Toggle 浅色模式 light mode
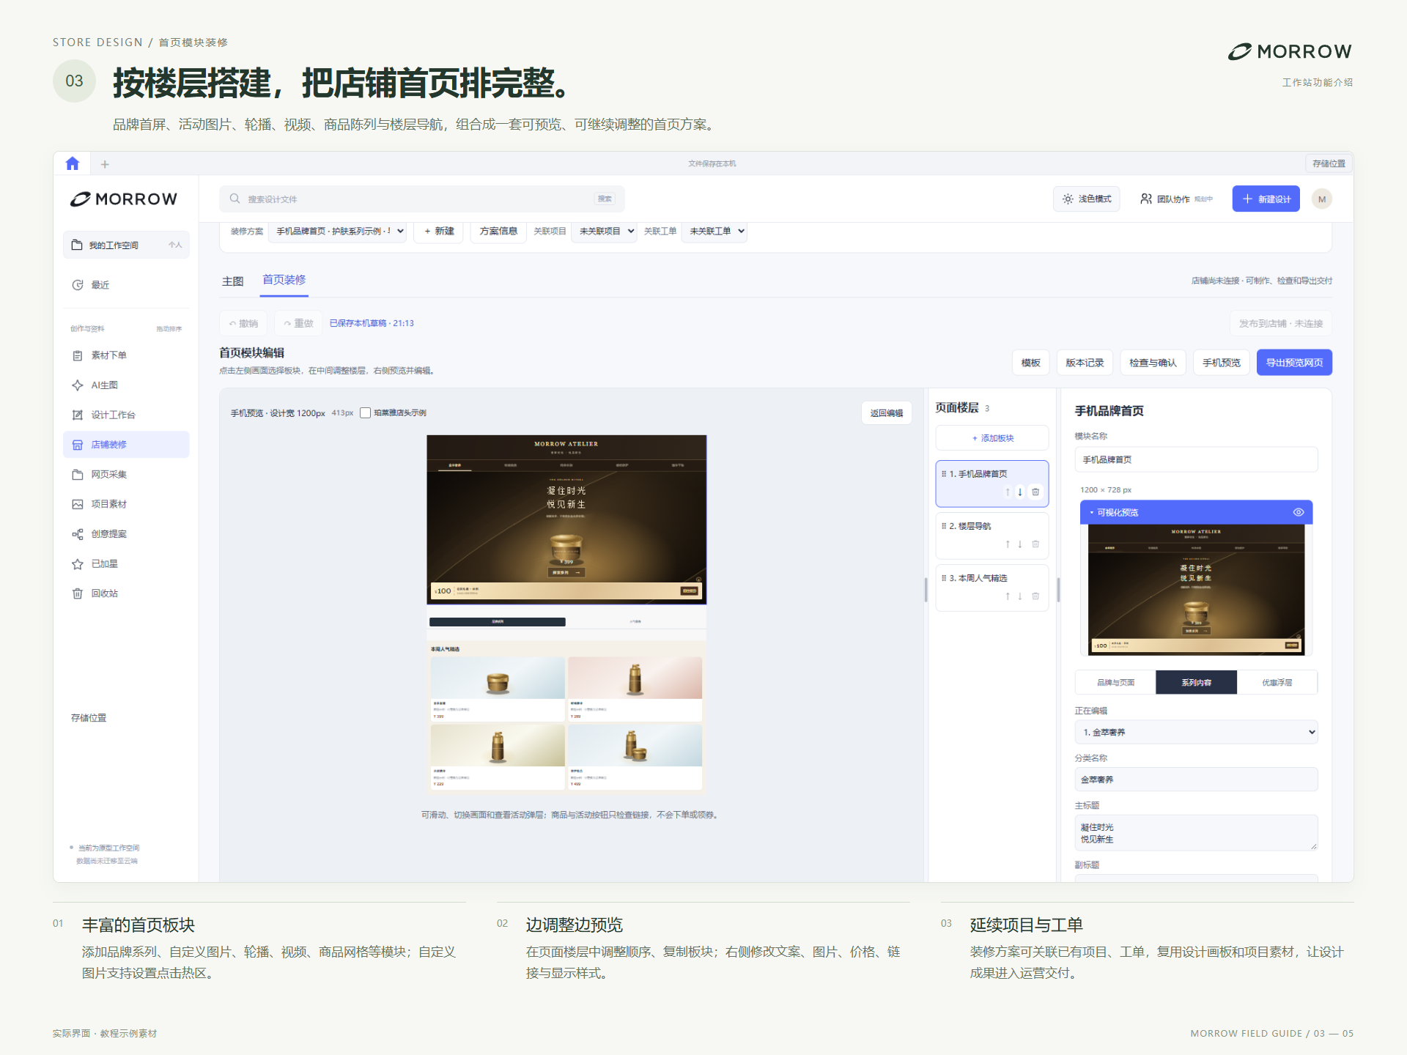Screen dimensions: 1407x1055 1087,199
